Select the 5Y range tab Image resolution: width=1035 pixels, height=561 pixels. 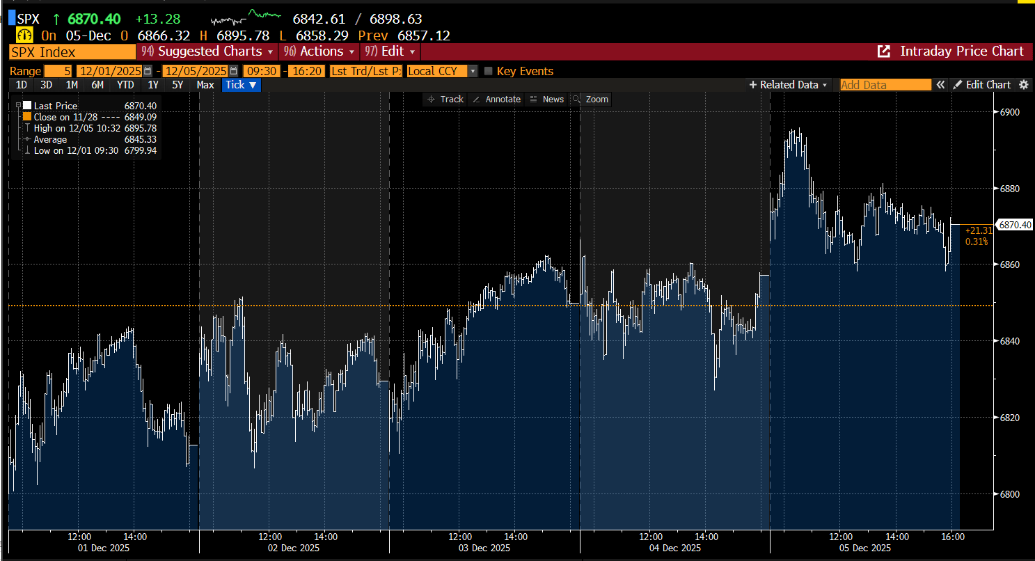click(x=177, y=85)
